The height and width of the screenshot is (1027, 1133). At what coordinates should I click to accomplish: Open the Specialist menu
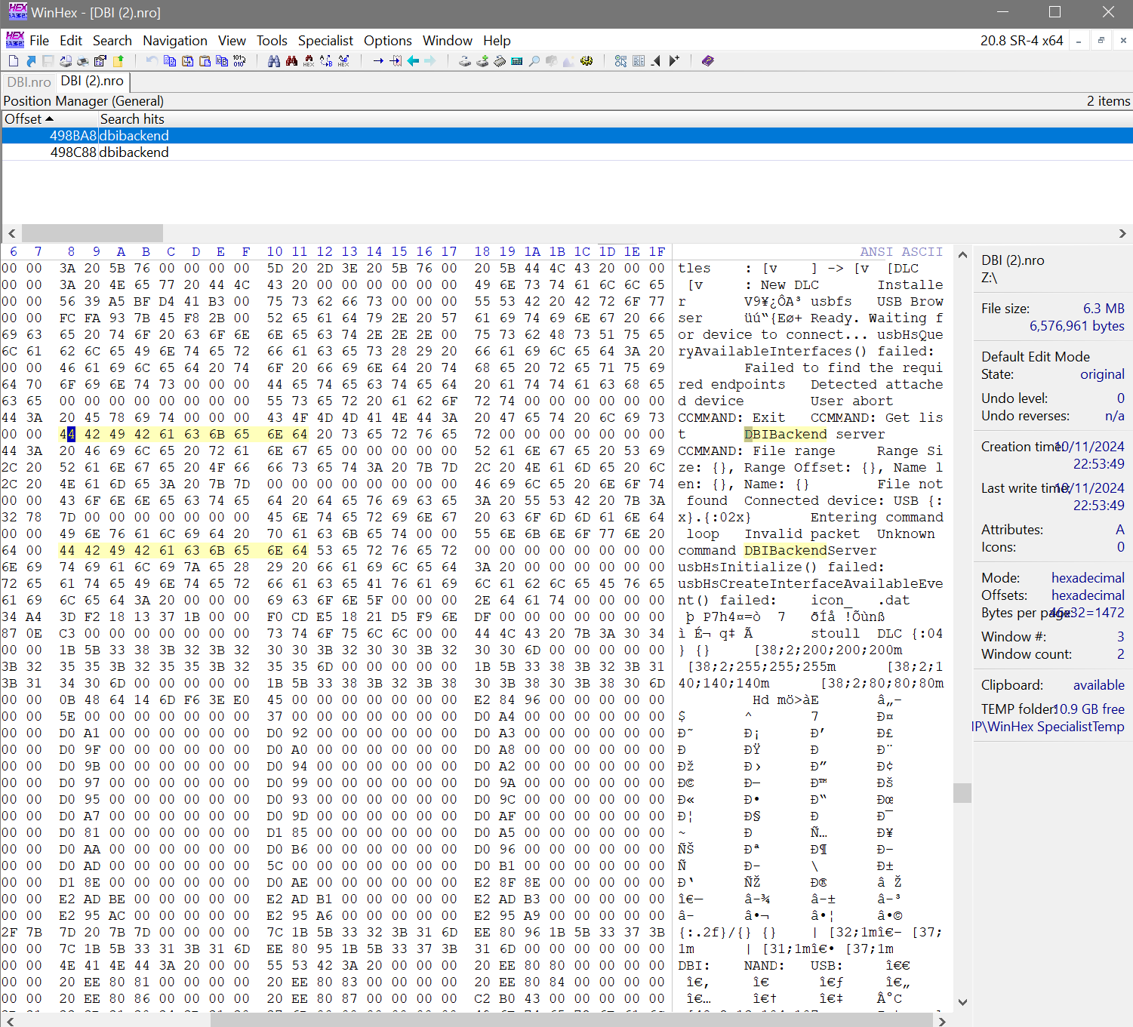pyautogui.click(x=325, y=41)
